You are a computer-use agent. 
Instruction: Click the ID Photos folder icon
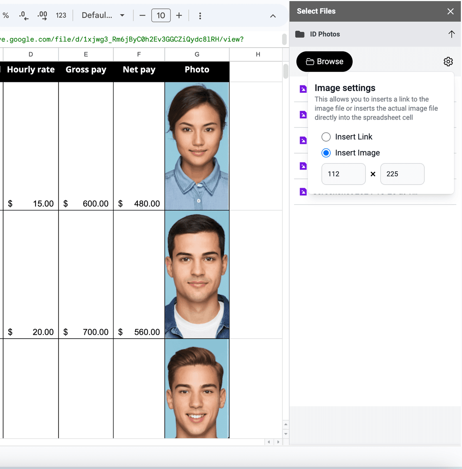300,34
